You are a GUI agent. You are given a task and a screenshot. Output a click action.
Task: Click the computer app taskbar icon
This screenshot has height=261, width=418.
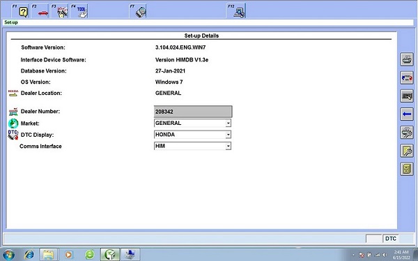point(130,255)
